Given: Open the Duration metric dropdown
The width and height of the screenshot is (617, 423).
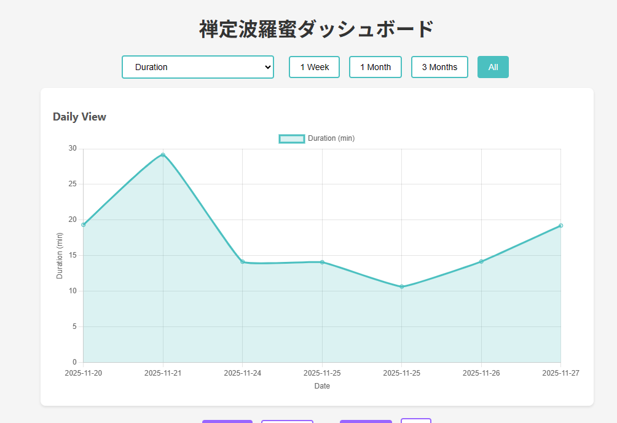Looking at the screenshot, I should (x=197, y=67).
